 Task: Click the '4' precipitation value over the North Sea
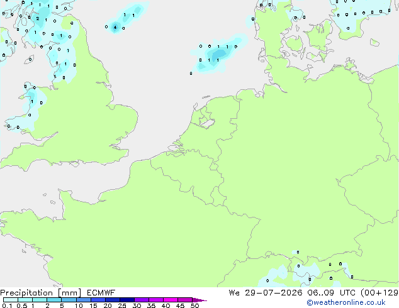point(115,27)
